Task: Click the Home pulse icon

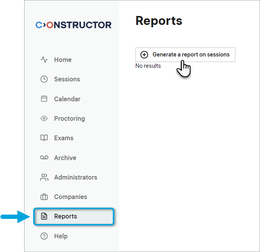Action: click(44, 60)
